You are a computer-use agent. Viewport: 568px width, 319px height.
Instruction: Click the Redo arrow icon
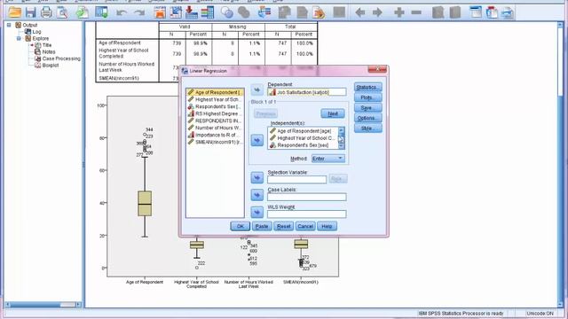(x=139, y=13)
